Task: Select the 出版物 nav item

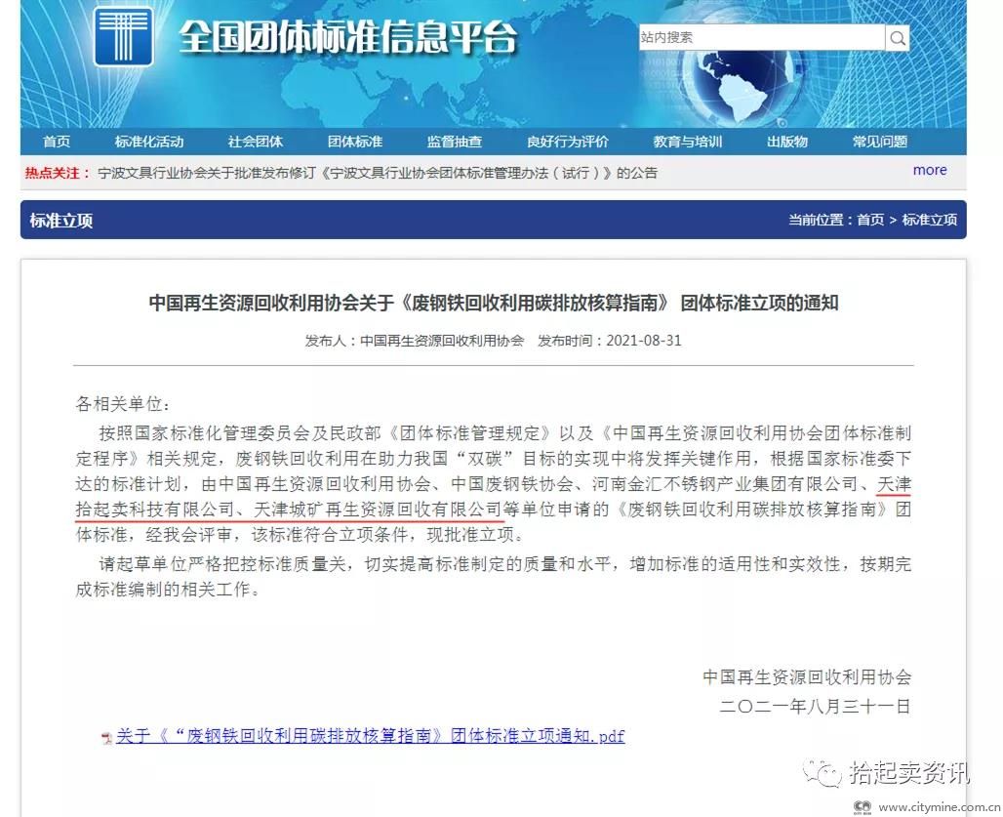Action: (x=786, y=142)
